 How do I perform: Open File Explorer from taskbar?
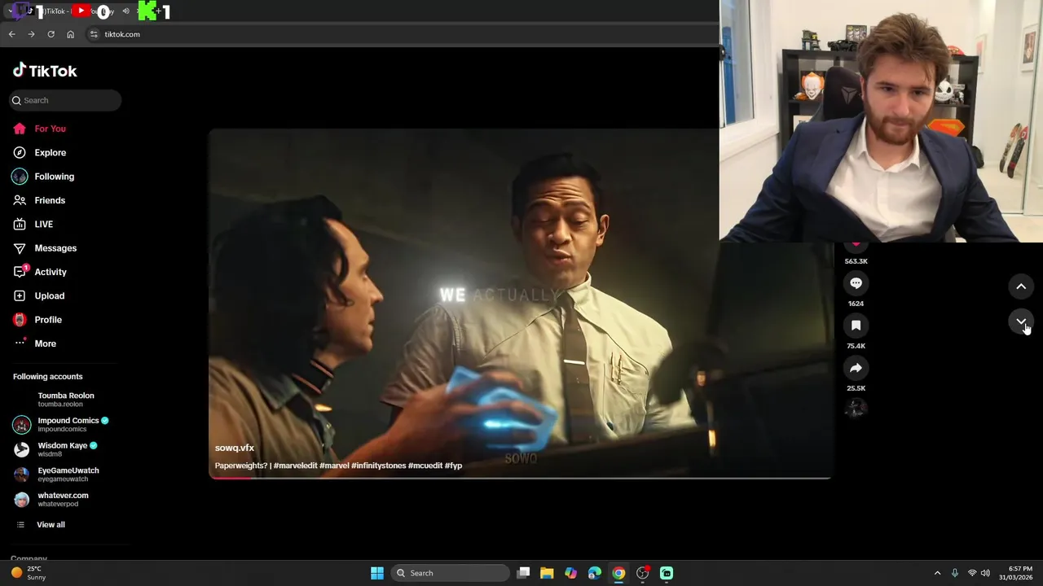click(x=547, y=573)
